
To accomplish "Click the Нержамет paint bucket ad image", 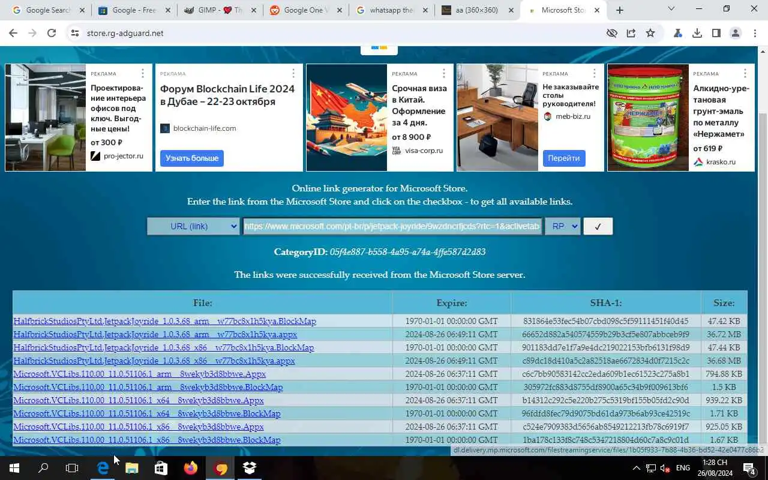I will pyautogui.click(x=648, y=118).
